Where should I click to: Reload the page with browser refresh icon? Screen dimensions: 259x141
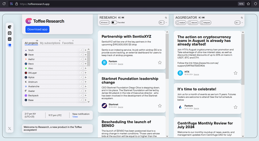pos(4,4)
